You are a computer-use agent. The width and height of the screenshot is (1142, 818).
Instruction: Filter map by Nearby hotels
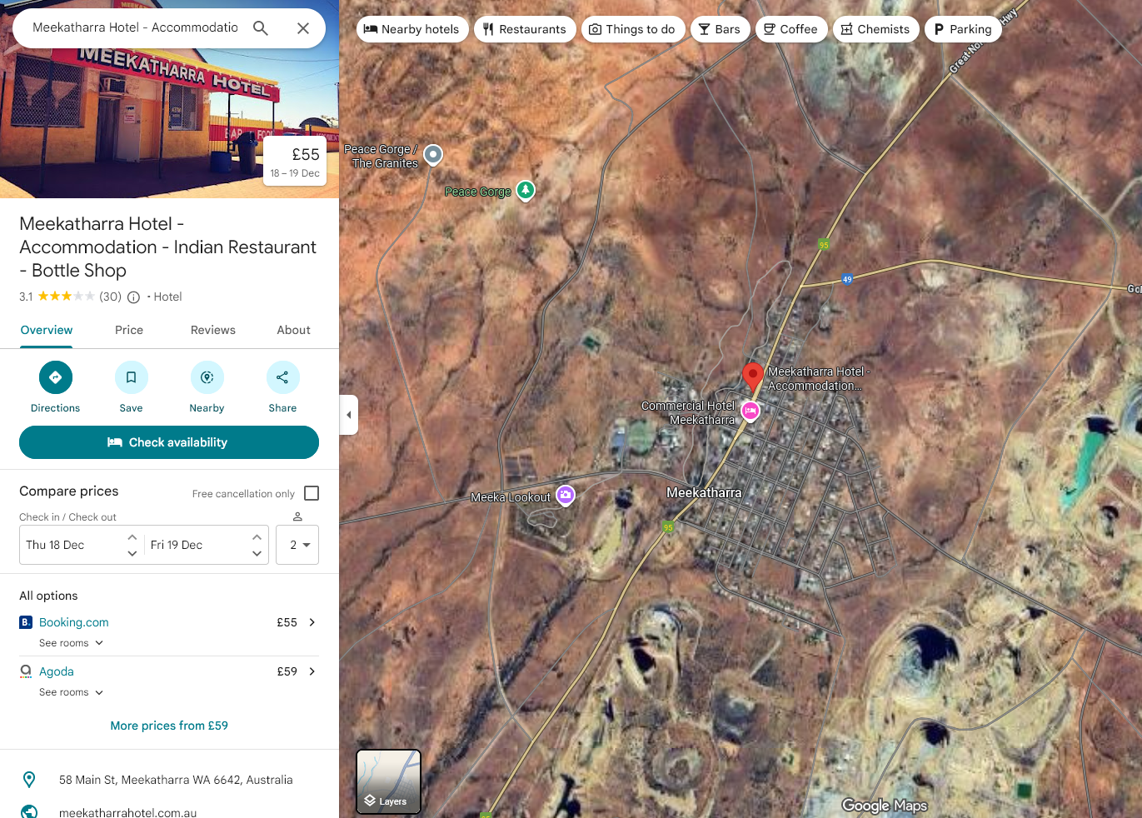tap(412, 29)
